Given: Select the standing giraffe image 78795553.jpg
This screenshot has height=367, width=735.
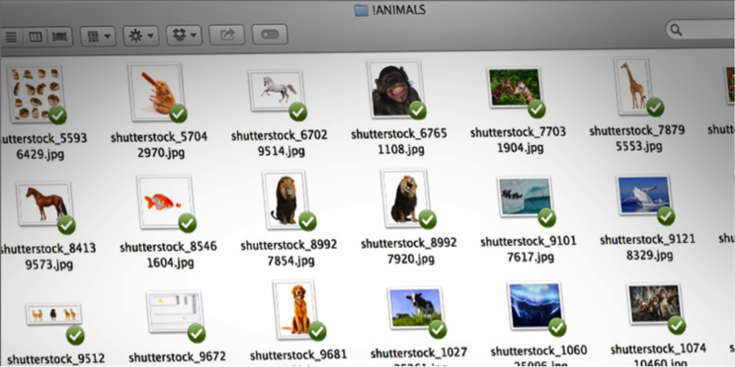Looking at the screenshot, I should [x=634, y=86].
